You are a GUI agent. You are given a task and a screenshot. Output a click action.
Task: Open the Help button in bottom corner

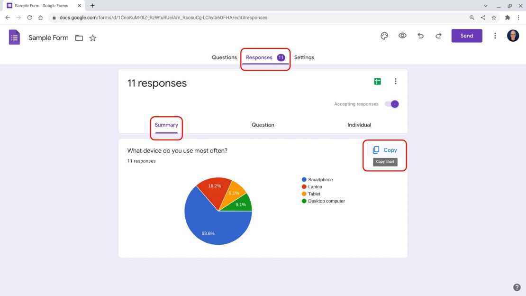tap(517, 287)
